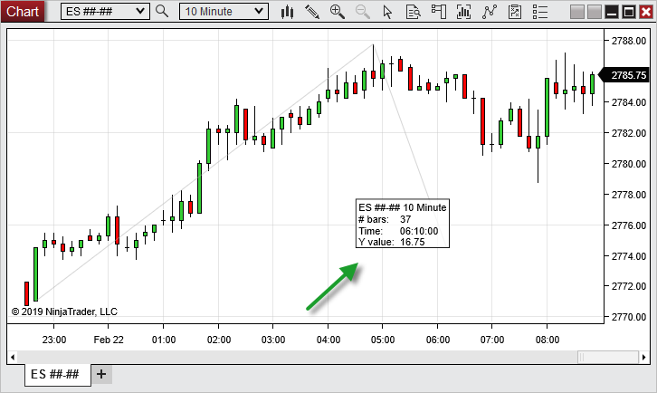Open the chart bar style icon
This screenshot has height=393, width=657.
(288, 12)
